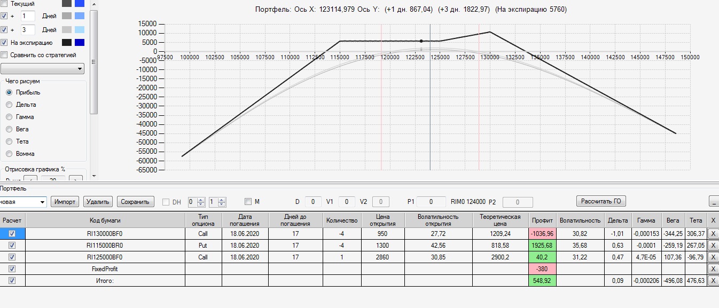
Task: Toggle the +3 Дней curve checkbox
Action: [x=4, y=30]
